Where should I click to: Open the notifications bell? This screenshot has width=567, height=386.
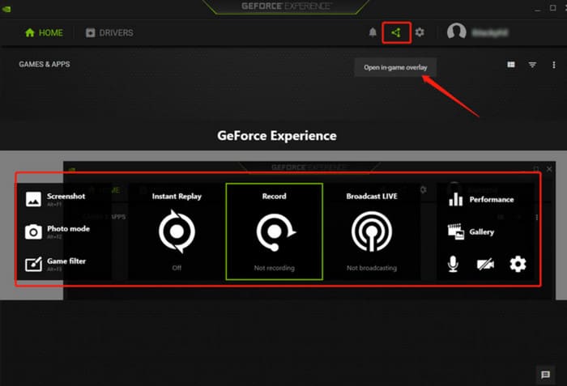point(373,32)
